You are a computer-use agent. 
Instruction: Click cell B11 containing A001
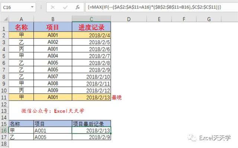pos(53,97)
